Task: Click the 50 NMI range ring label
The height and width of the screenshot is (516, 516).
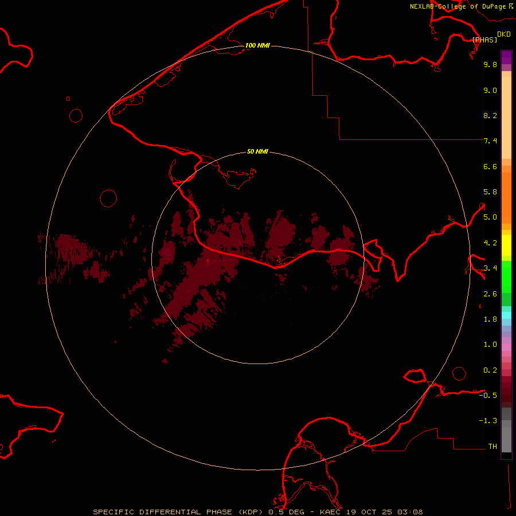Action: 257,151
